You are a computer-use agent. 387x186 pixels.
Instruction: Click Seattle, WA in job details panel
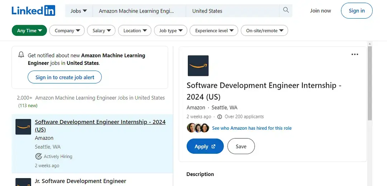pos(225,108)
